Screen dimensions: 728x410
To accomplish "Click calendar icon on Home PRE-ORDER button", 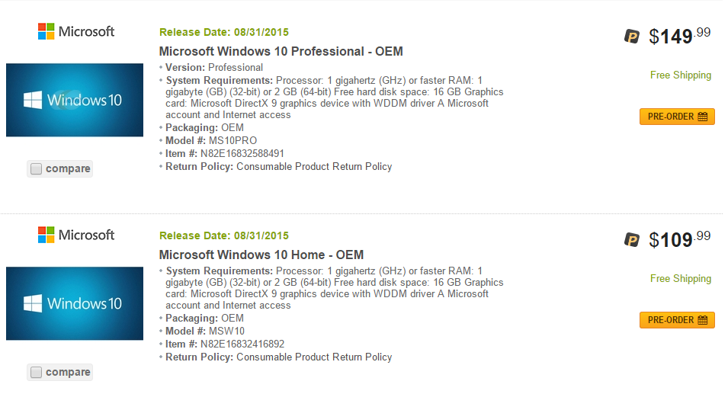I will tap(703, 320).
